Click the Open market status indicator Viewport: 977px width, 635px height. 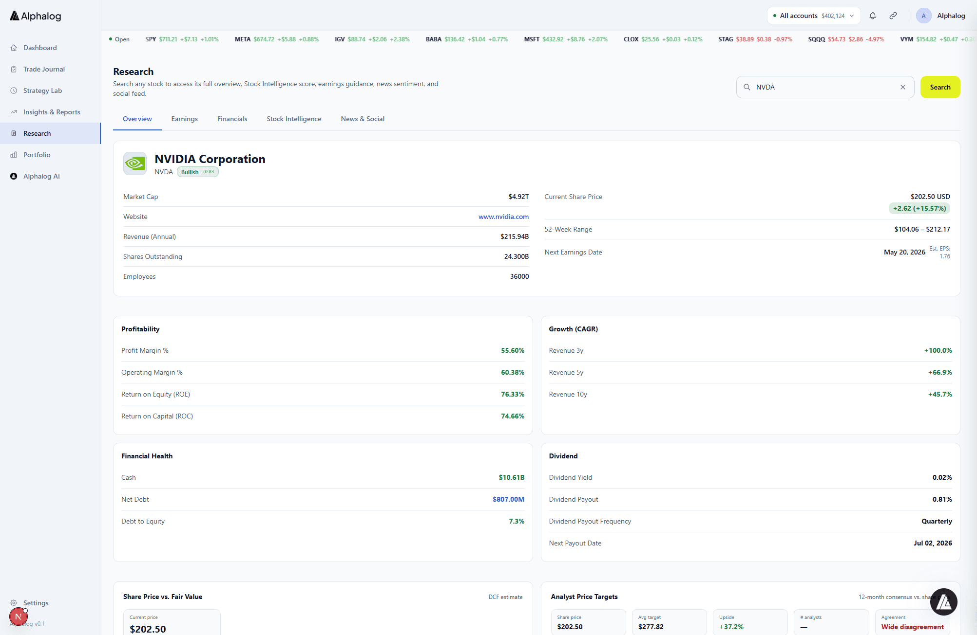[119, 39]
